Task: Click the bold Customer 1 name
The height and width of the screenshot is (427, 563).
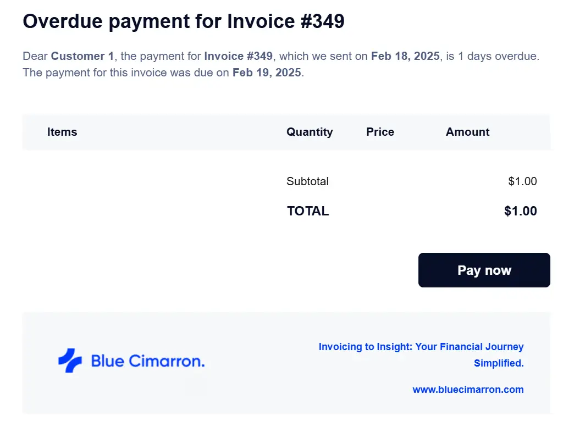Action: (x=82, y=56)
